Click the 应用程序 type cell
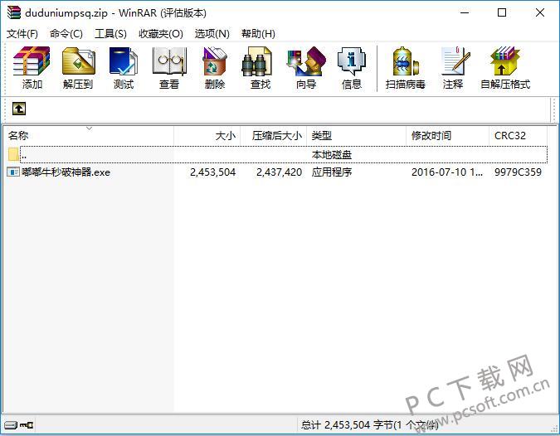Screen dimensions: 560x436 tap(332, 172)
